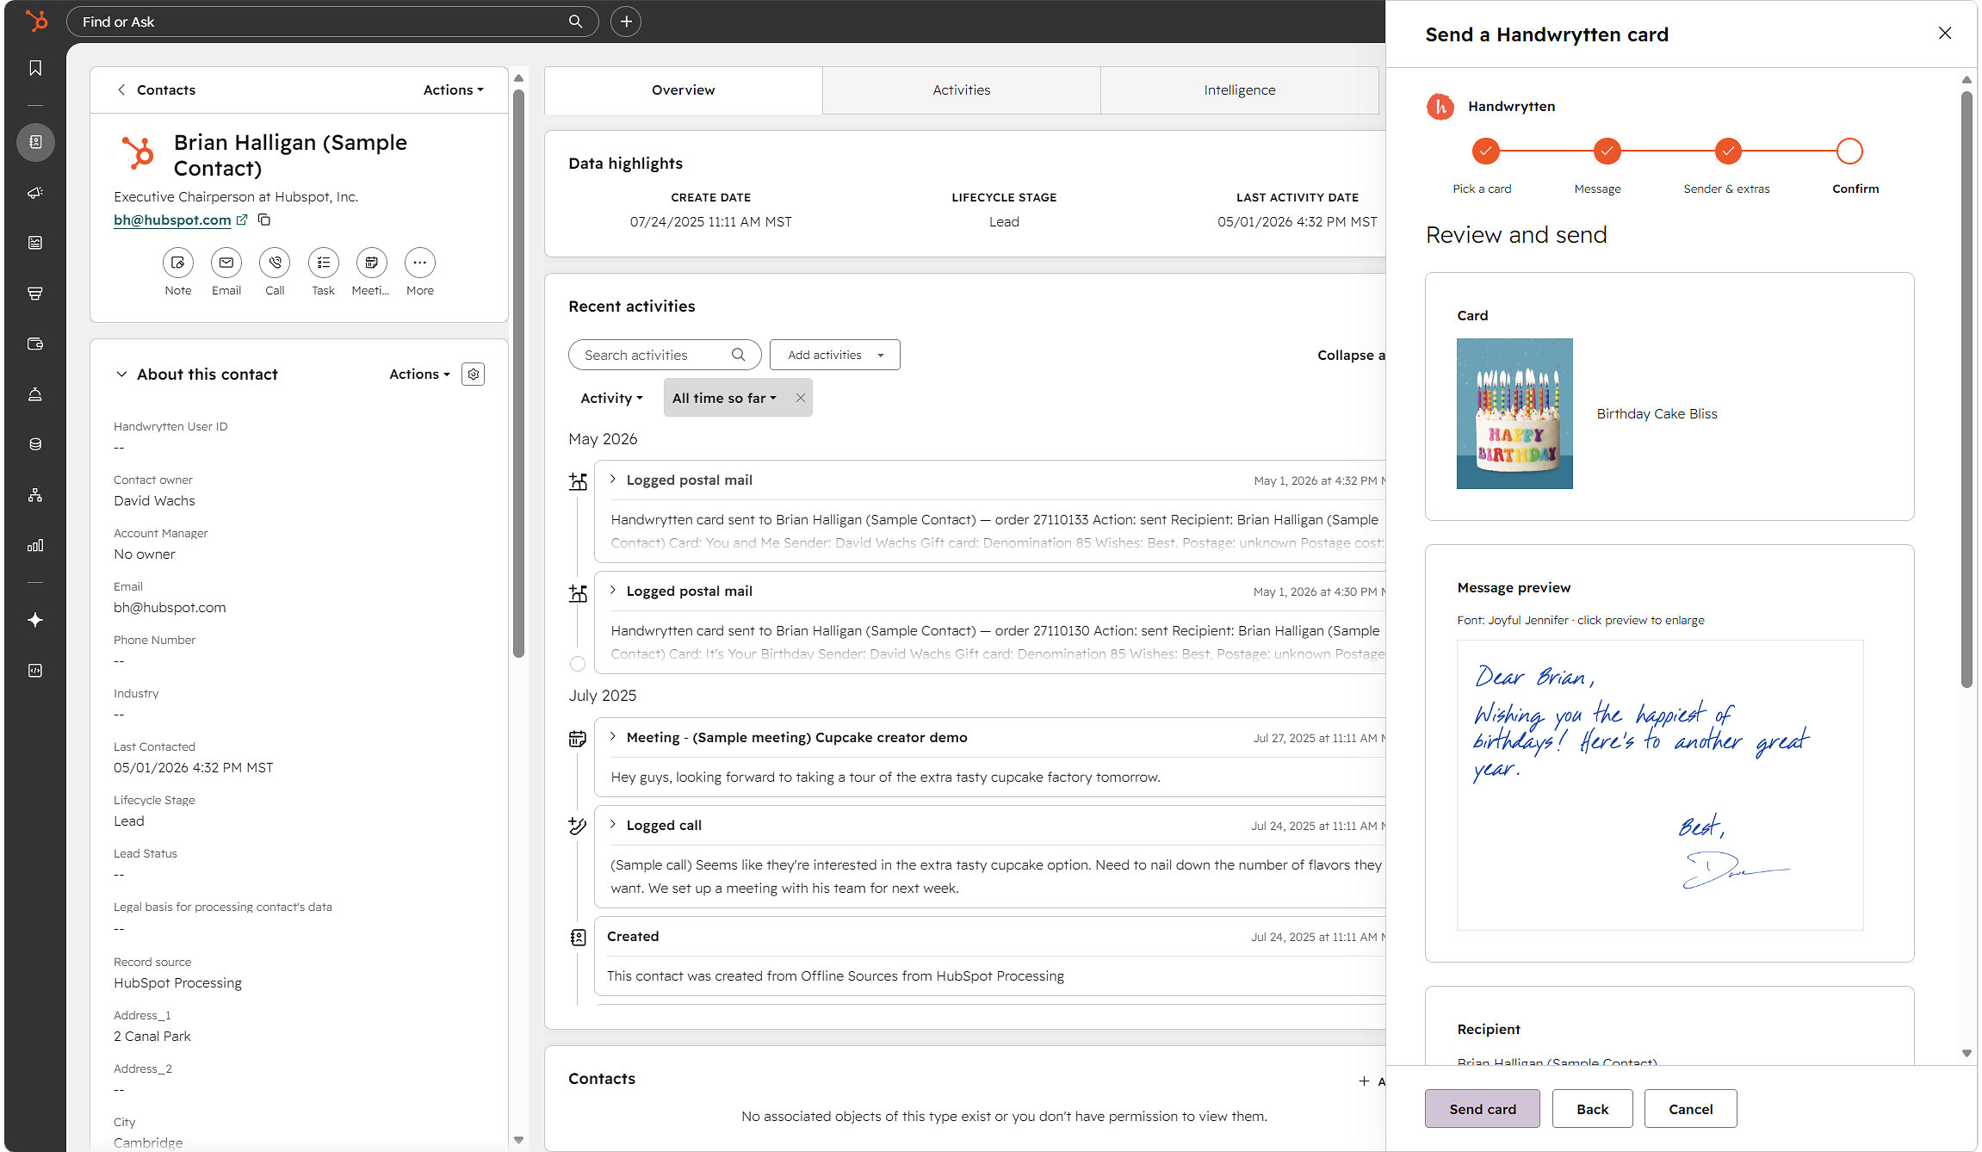Open the Marketing megaphone sidebar icon
The image size is (1982, 1152).
tap(35, 192)
